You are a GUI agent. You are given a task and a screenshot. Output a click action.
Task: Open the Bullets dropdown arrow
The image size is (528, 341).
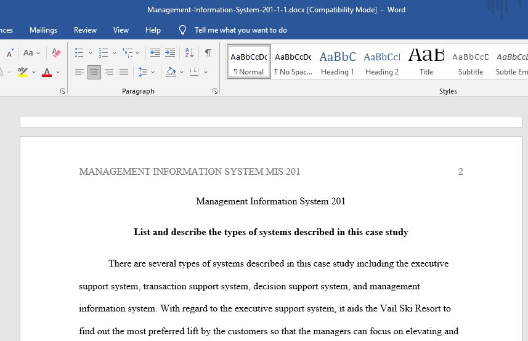[90, 53]
